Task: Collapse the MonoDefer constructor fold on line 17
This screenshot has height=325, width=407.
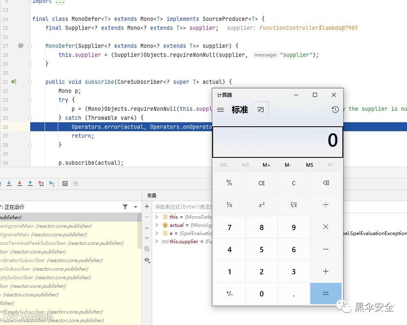Action: tap(30, 46)
